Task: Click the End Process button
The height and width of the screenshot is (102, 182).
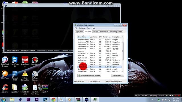Action: pos(117,76)
